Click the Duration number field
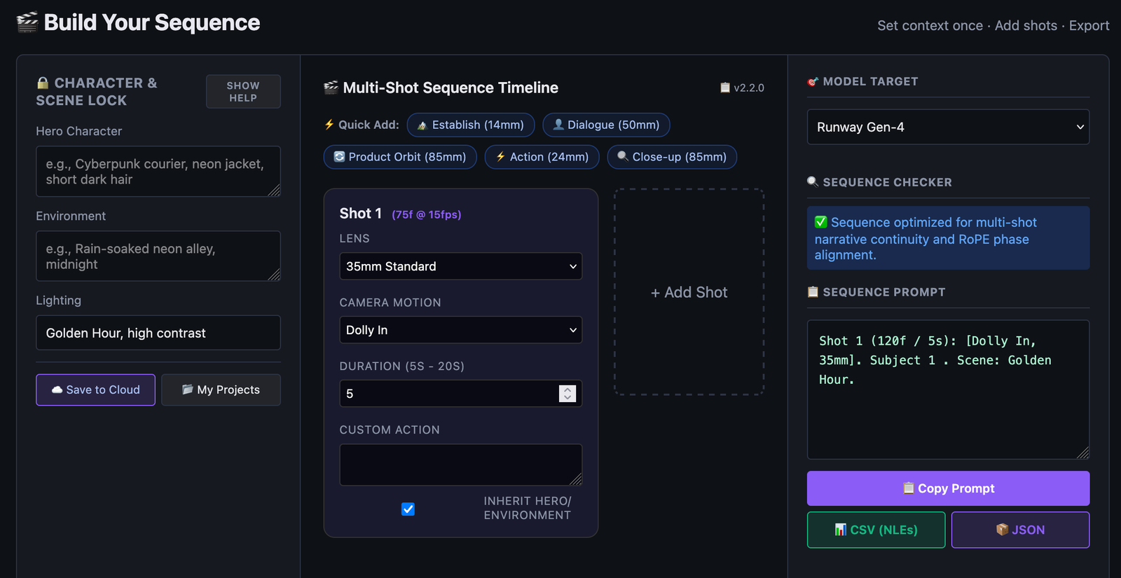The image size is (1121, 578). click(x=461, y=394)
